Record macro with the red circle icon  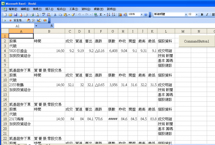pyautogui.click(x=10, y=20)
